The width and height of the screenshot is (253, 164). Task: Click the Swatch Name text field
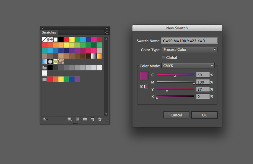189,41
